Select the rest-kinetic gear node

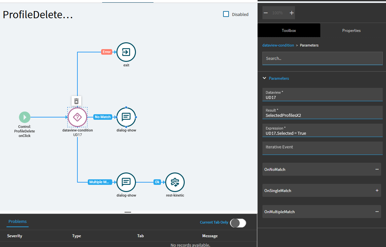[x=175, y=182]
